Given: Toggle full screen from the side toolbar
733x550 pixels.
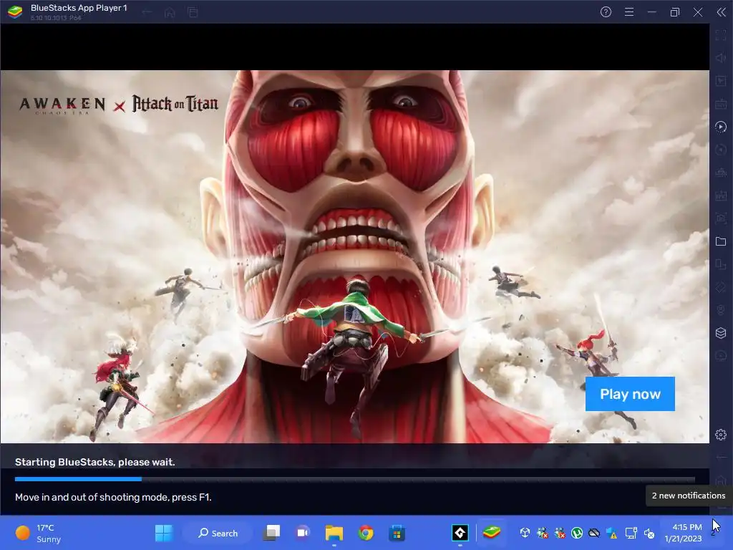Looking at the screenshot, I should click(x=721, y=35).
